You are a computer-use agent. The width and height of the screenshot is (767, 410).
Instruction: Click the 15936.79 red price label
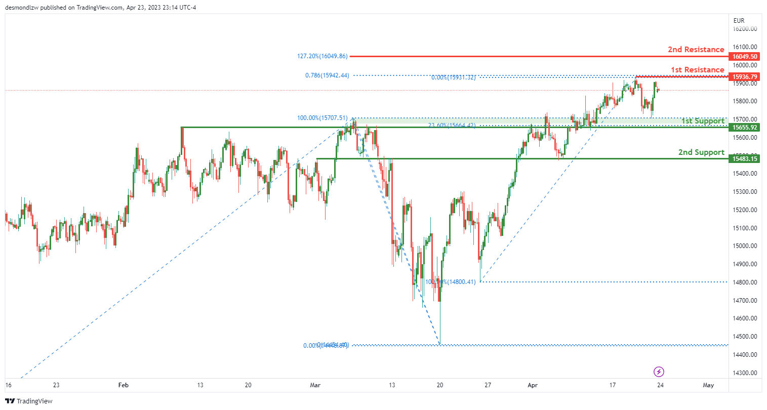[745, 77]
